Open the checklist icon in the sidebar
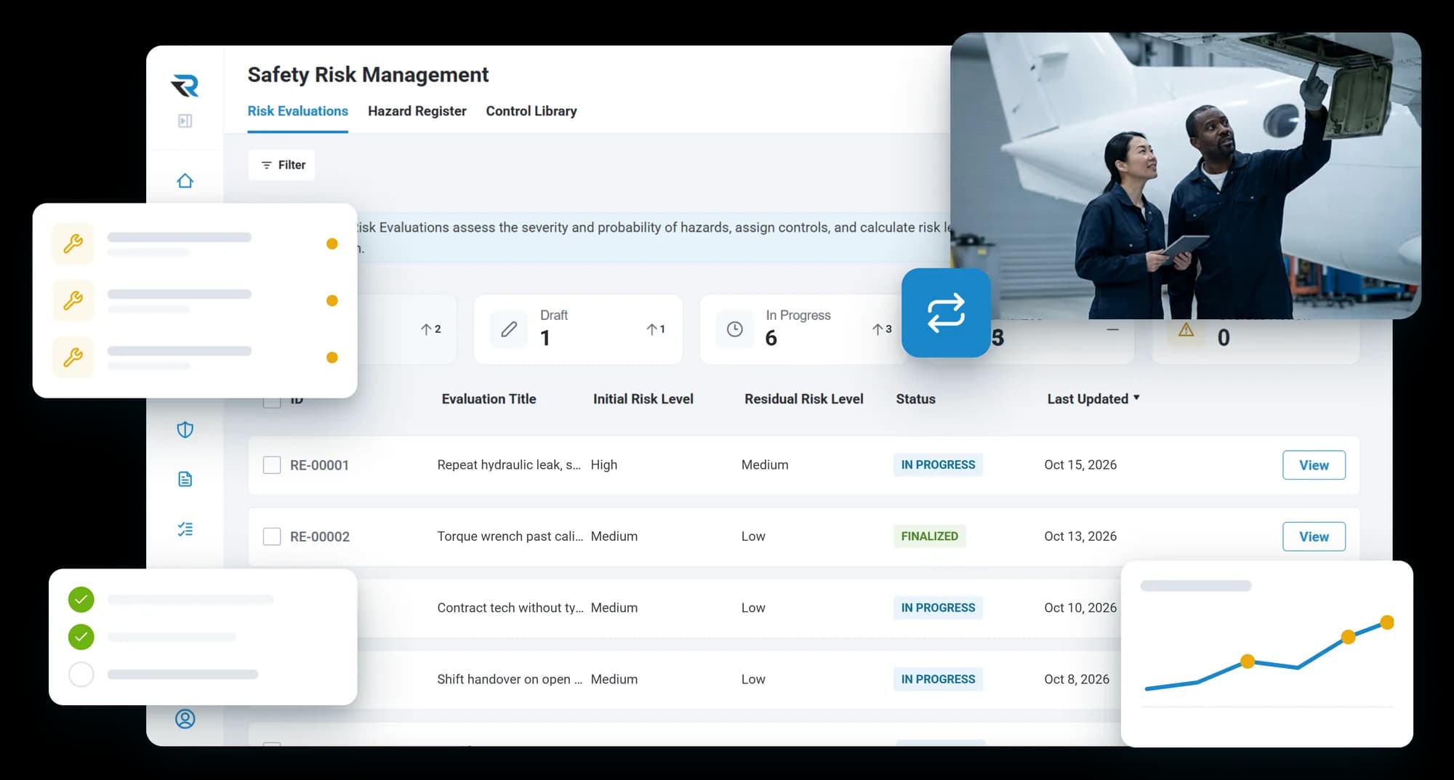1454x780 pixels. (185, 529)
